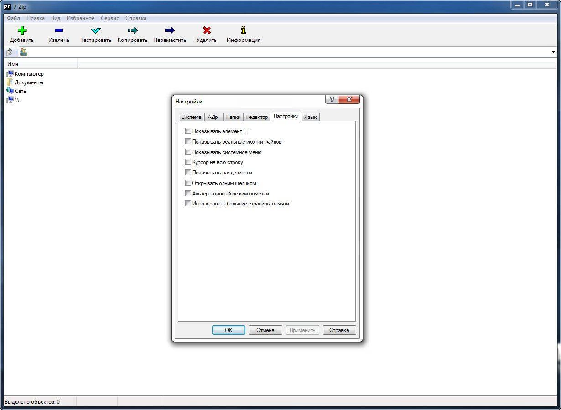Click the Справка button in dialog
561x410 pixels.
pyautogui.click(x=339, y=330)
